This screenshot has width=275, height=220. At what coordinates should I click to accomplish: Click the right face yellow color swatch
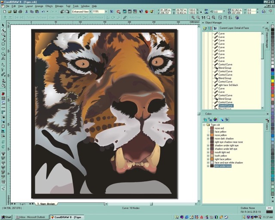(212, 159)
